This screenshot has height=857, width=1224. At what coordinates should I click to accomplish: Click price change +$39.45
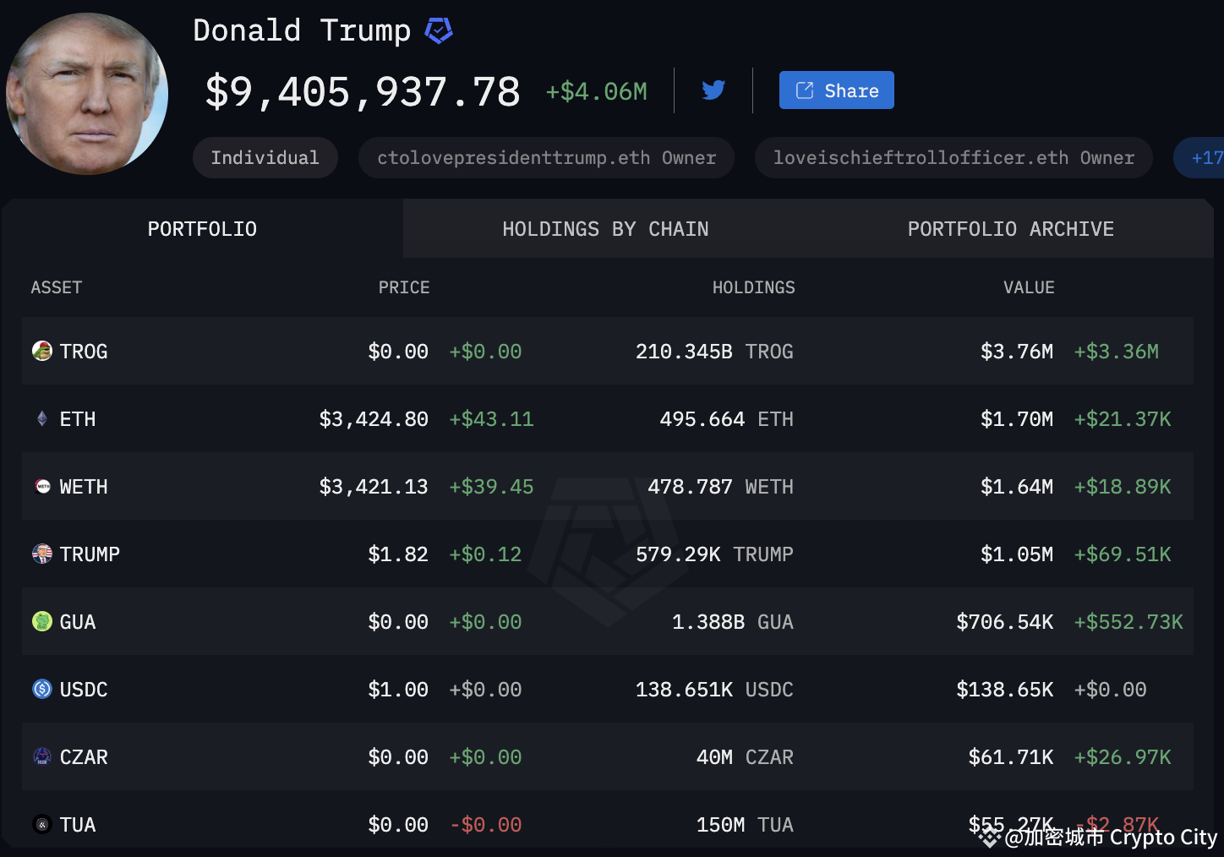[491, 487]
